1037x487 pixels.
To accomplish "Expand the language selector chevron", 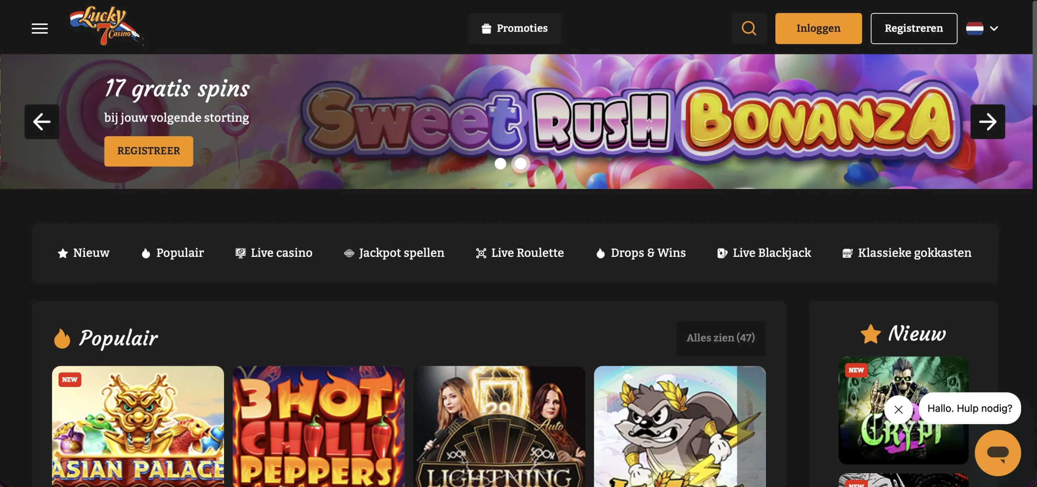I will 994,28.
